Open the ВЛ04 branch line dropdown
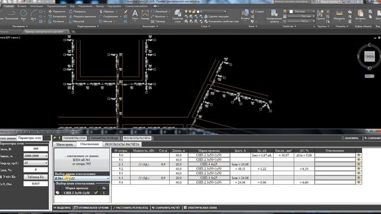Viewport: 381px width, 214px height. (82, 178)
